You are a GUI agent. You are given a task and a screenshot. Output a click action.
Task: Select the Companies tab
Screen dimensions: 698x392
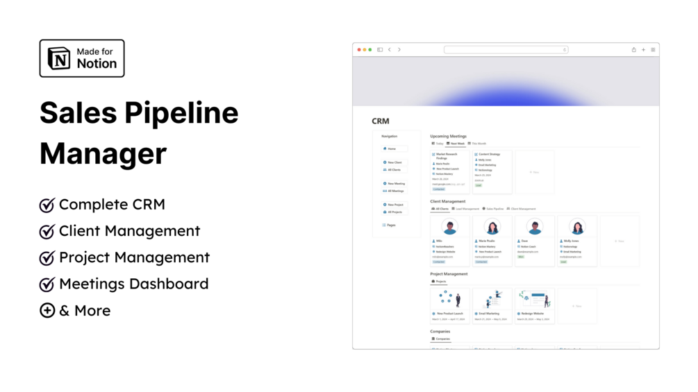[x=441, y=339]
